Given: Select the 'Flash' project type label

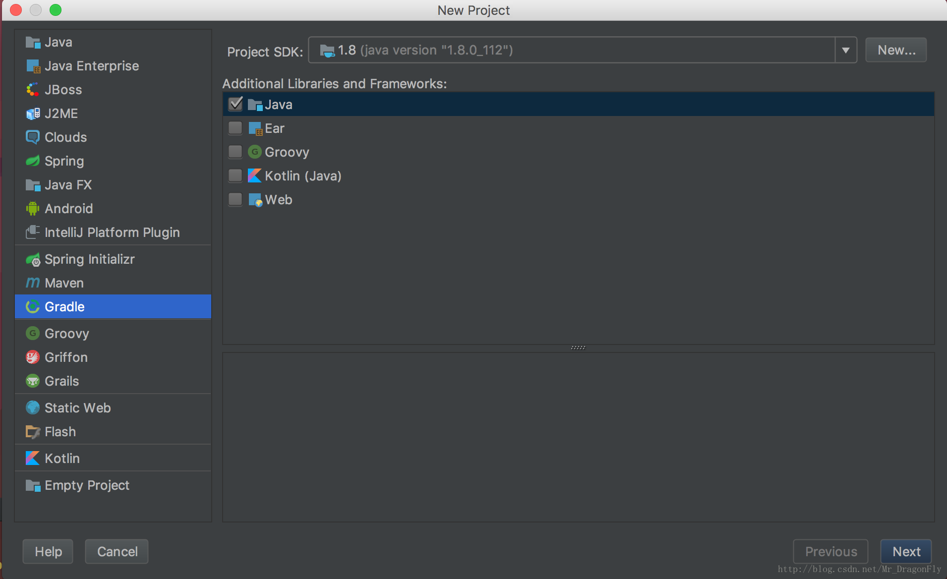Looking at the screenshot, I should [x=60, y=432].
